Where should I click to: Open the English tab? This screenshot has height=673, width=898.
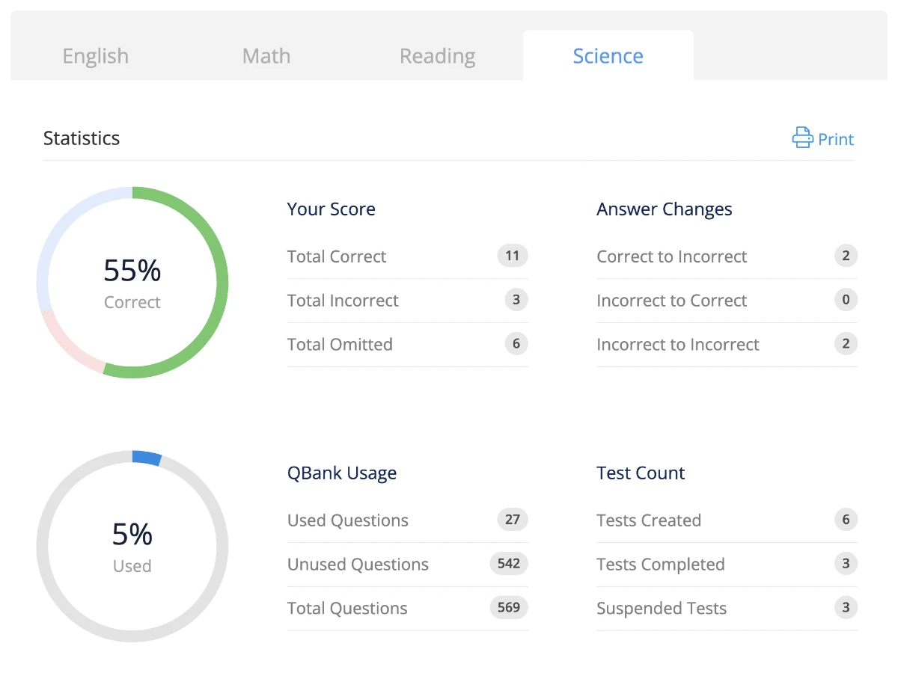pyautogui.click(x=96, y=56)
